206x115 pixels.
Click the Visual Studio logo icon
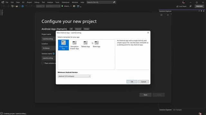(x=3, y=2)
